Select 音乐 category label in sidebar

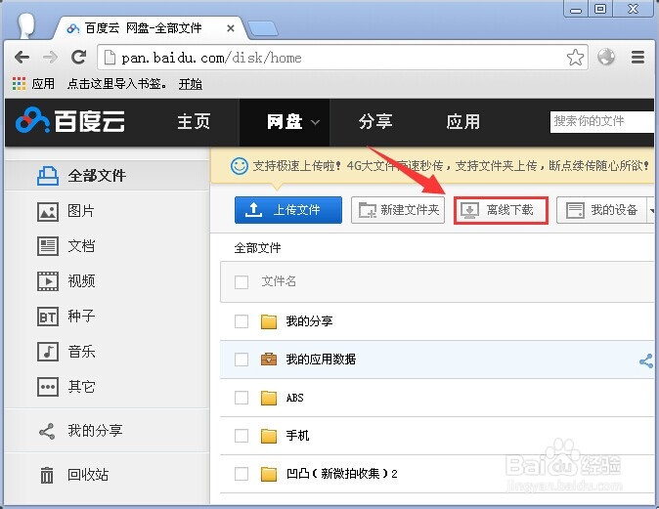[81, 352]
